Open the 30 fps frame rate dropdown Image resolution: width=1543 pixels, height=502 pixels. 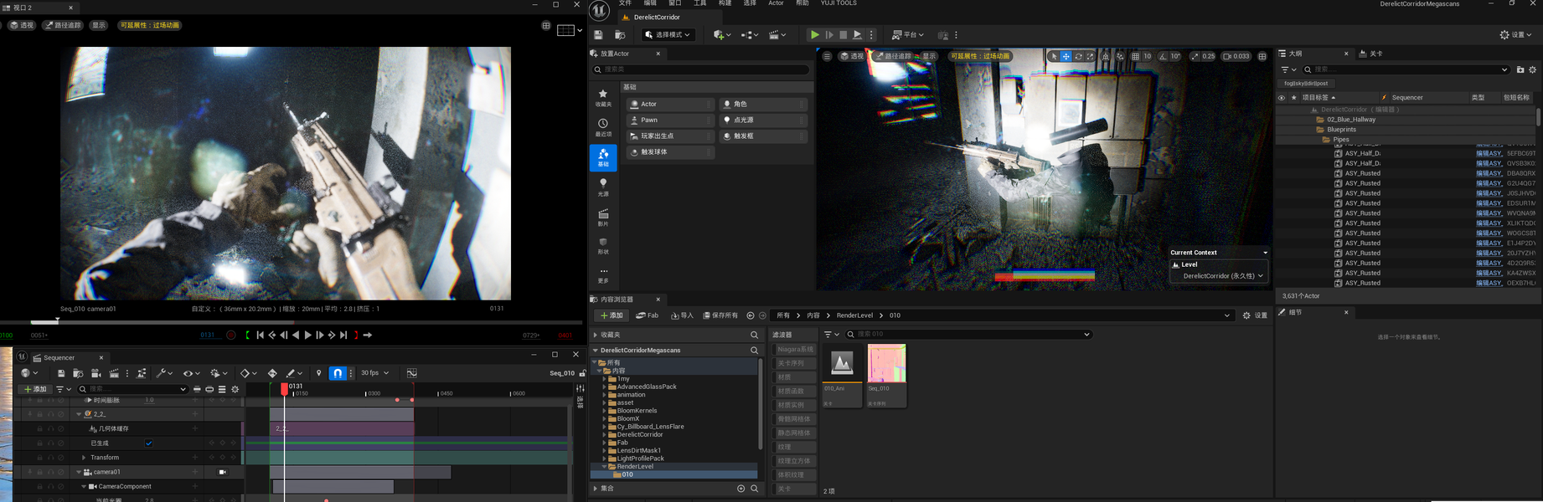tap(375, 373)
